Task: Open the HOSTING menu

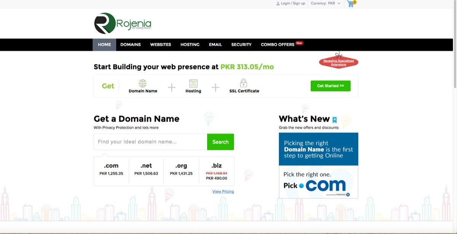Action: tap(190, 45)
